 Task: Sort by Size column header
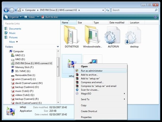[84, 23]
